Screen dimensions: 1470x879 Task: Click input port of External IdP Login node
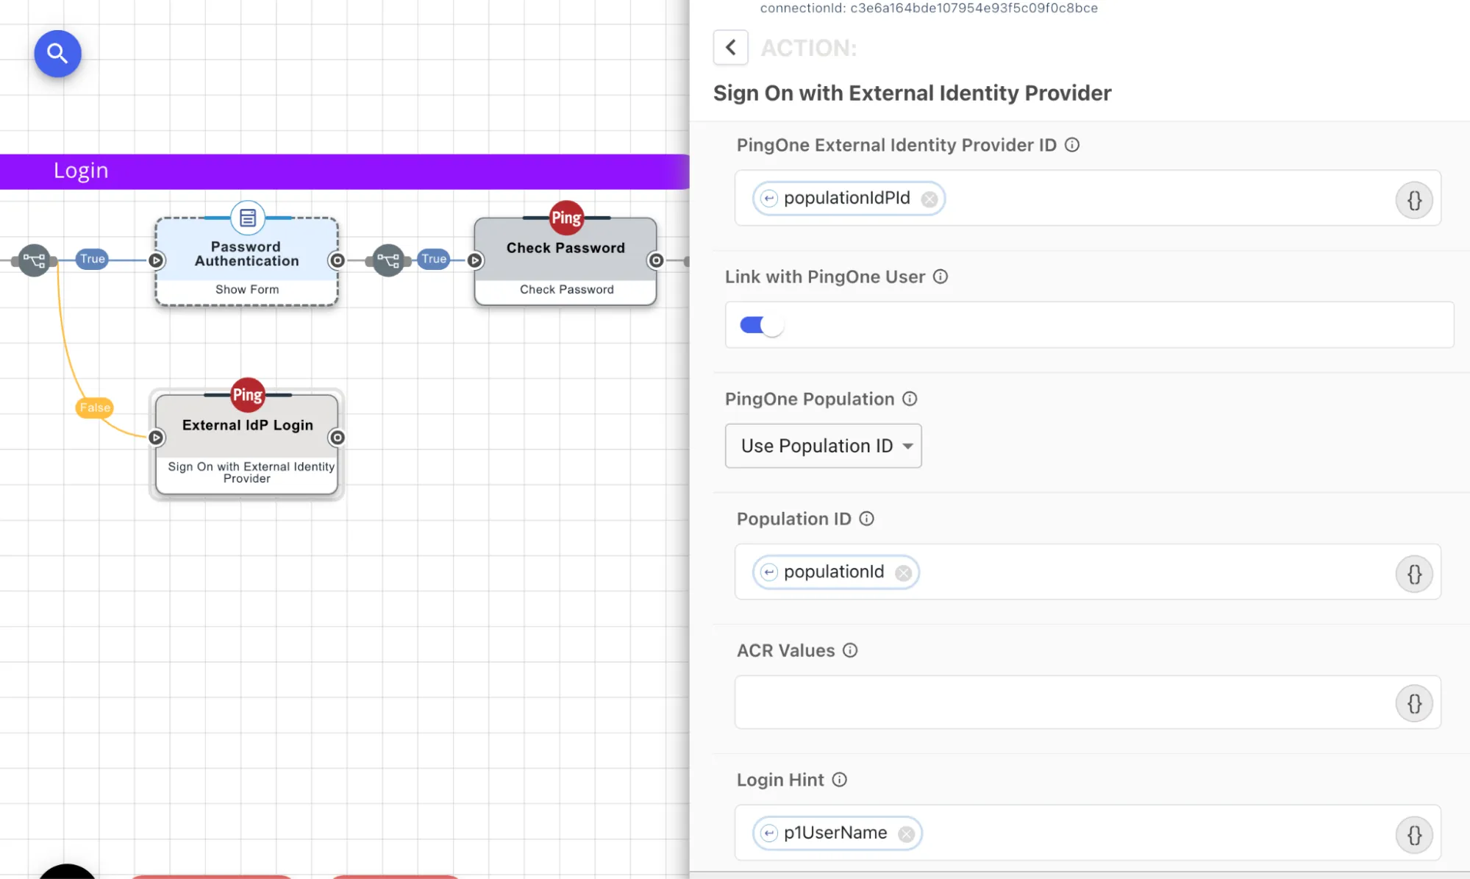coord(156,438)
